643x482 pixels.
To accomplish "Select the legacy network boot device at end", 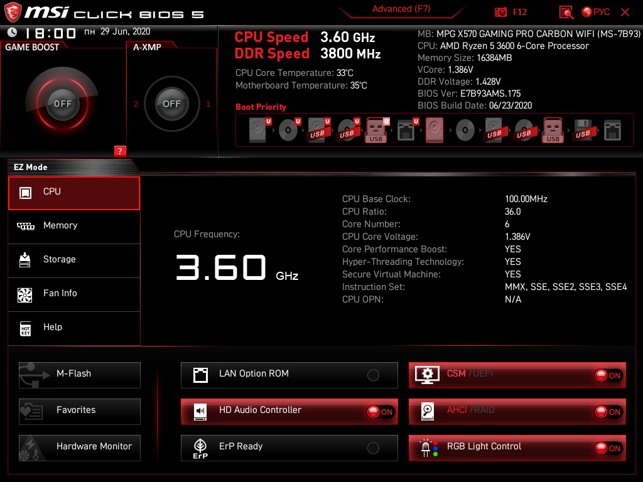I will click(612, 131).
